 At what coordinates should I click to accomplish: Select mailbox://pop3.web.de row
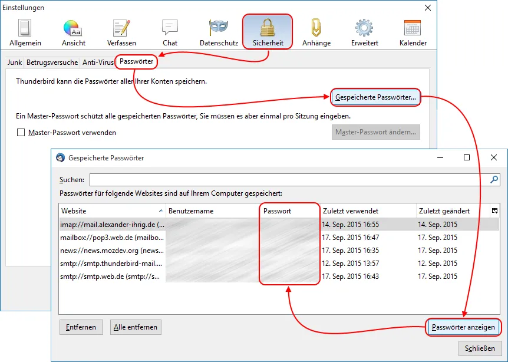click(x=279, y=237)
